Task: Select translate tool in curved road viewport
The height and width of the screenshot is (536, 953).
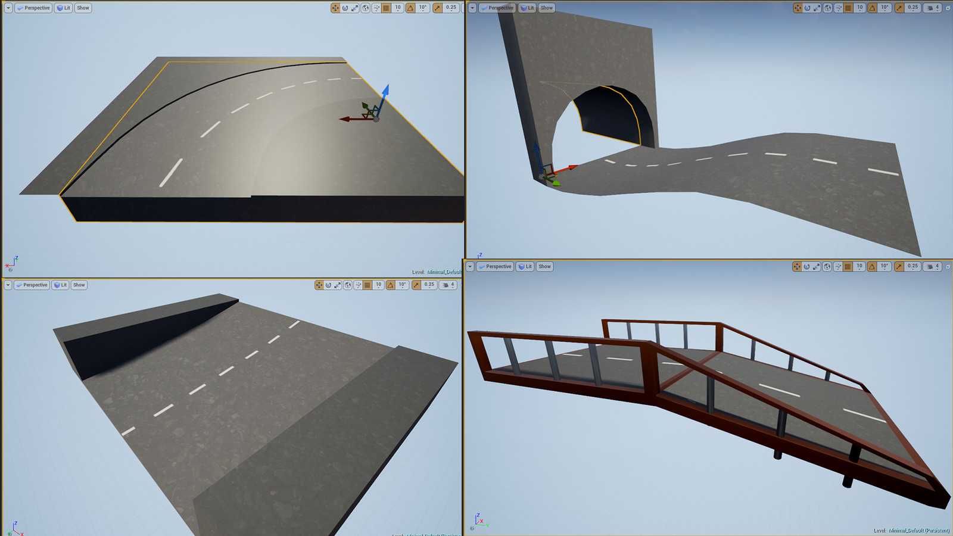Action: (335, 8)
